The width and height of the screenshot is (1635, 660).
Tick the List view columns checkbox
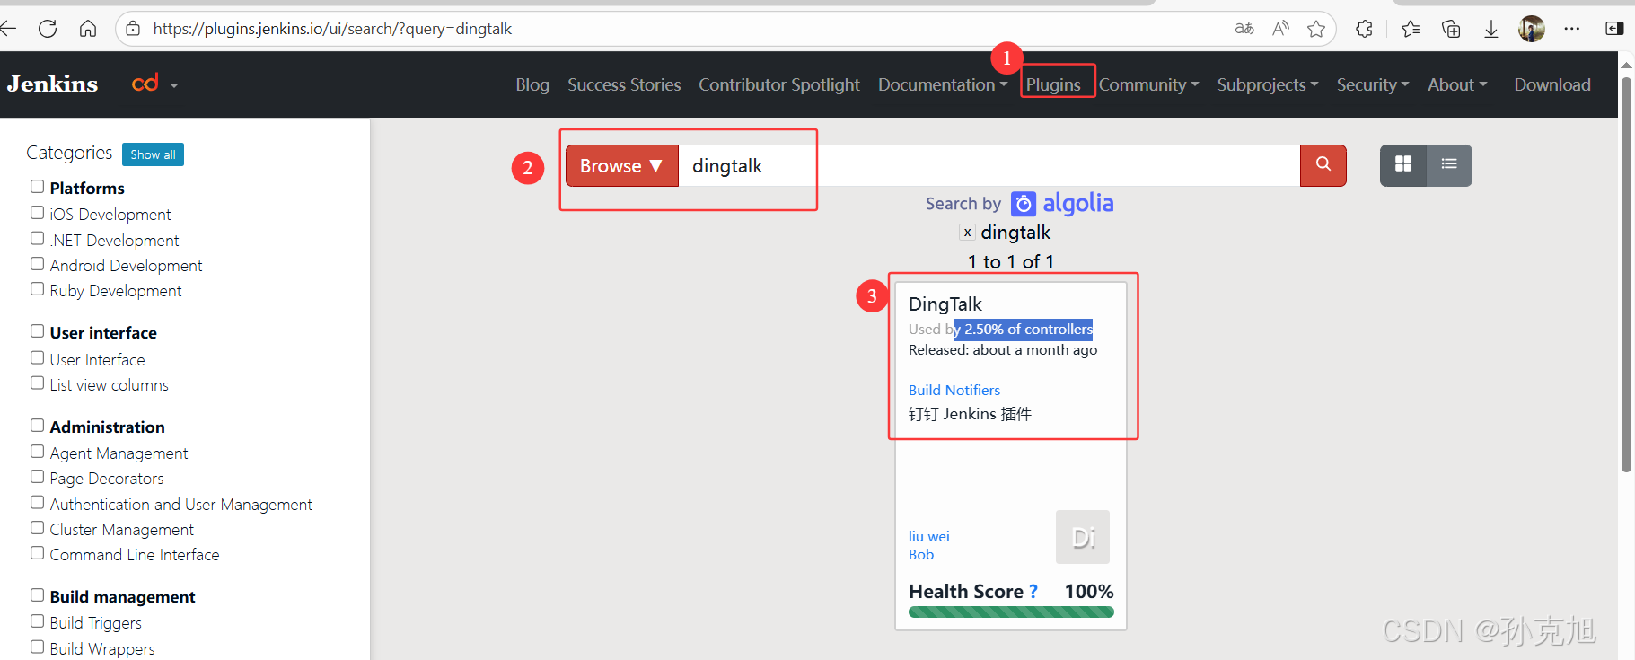click(x=37, y=383)
